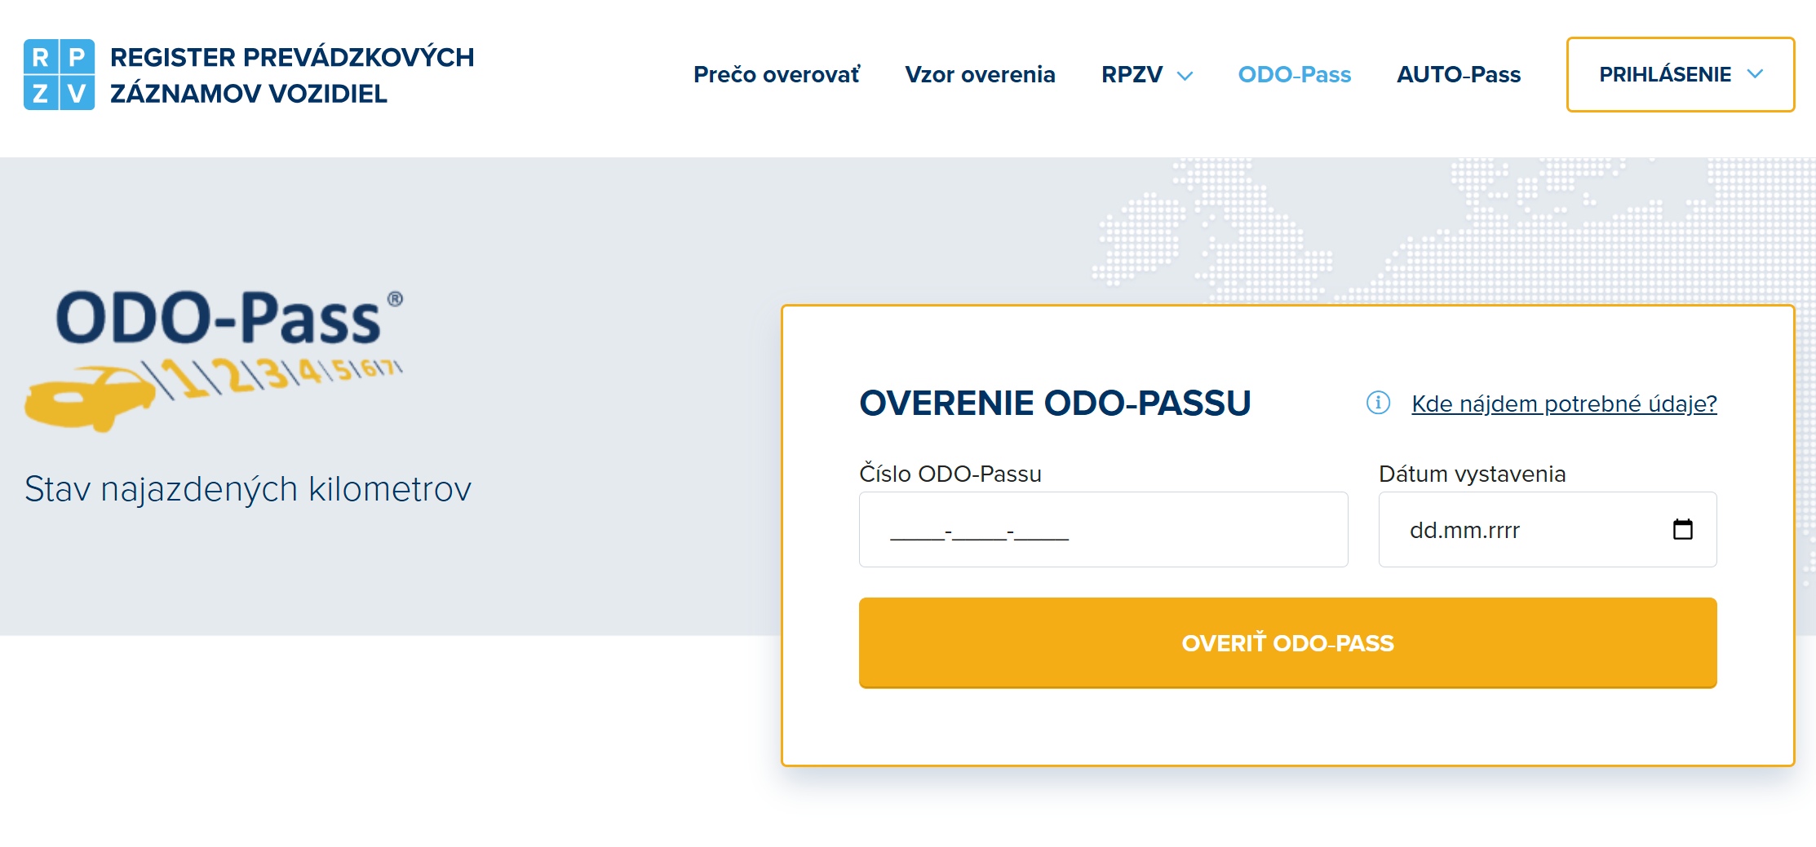The image size is (1816, 847).
Task: Go to Vzor overenia page
Action: [980, 74]
